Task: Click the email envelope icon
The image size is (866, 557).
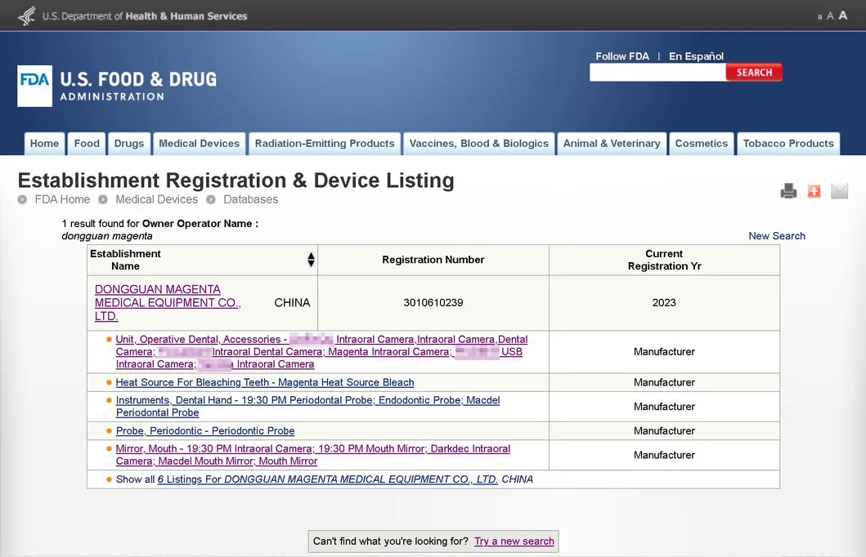Action: [839, 190]
